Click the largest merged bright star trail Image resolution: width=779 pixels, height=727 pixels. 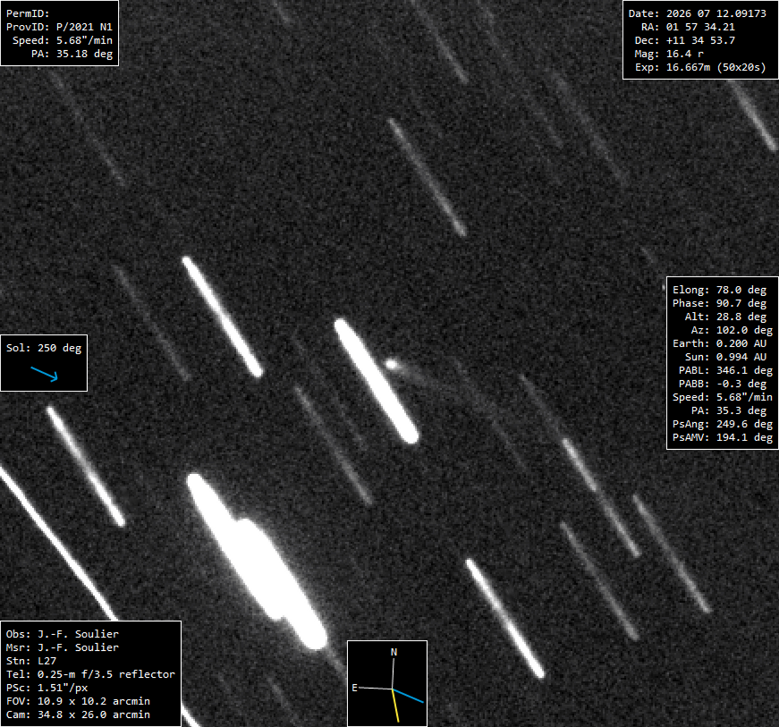pyautogui.click(x=257, y=562)
